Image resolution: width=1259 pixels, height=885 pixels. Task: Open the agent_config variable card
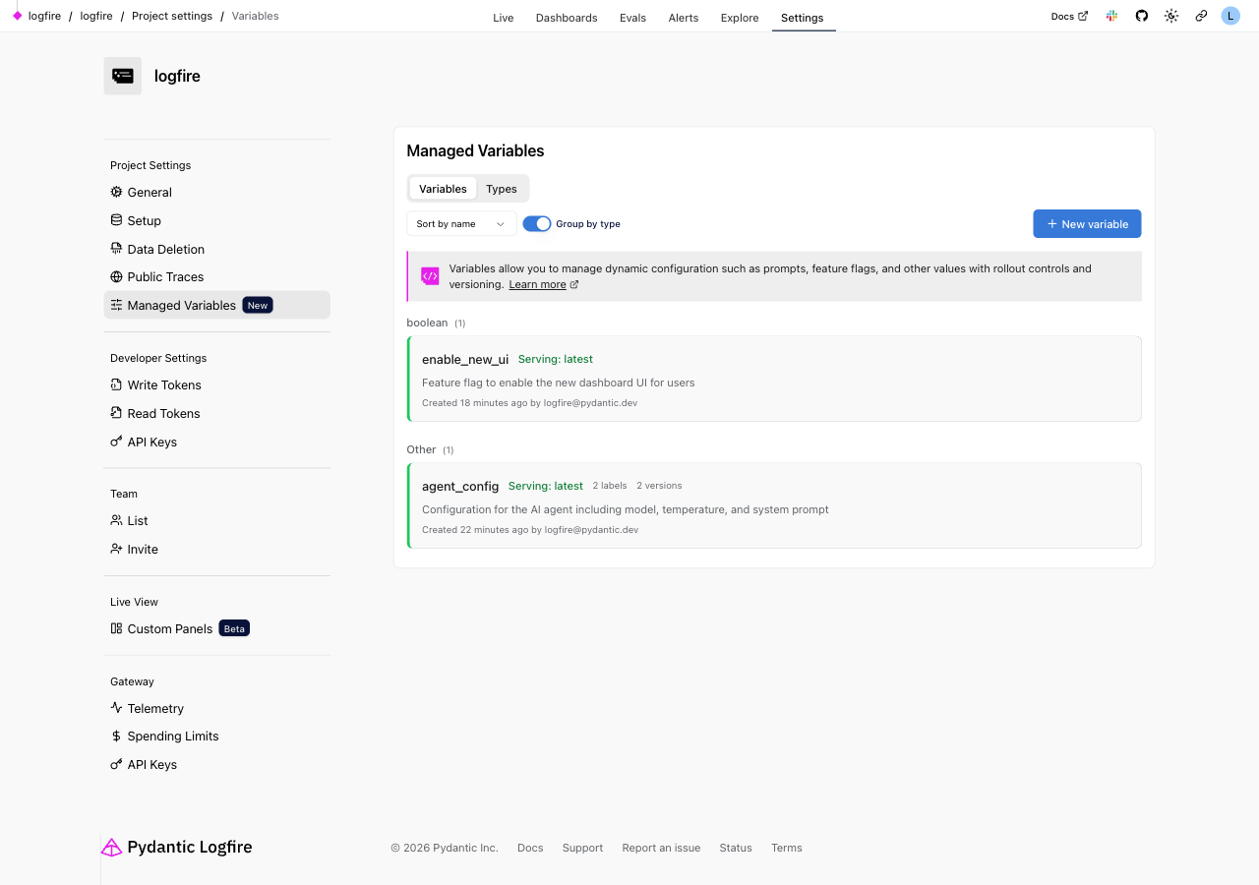774,505
